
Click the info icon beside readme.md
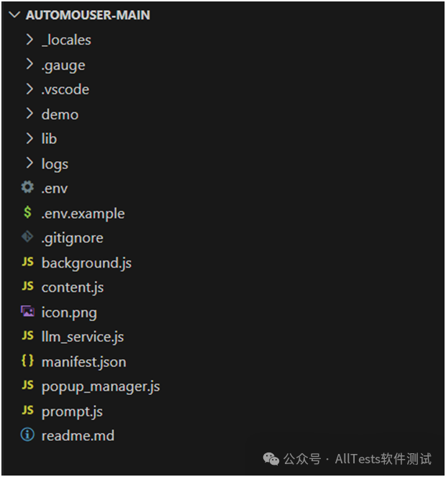(27, 435)
